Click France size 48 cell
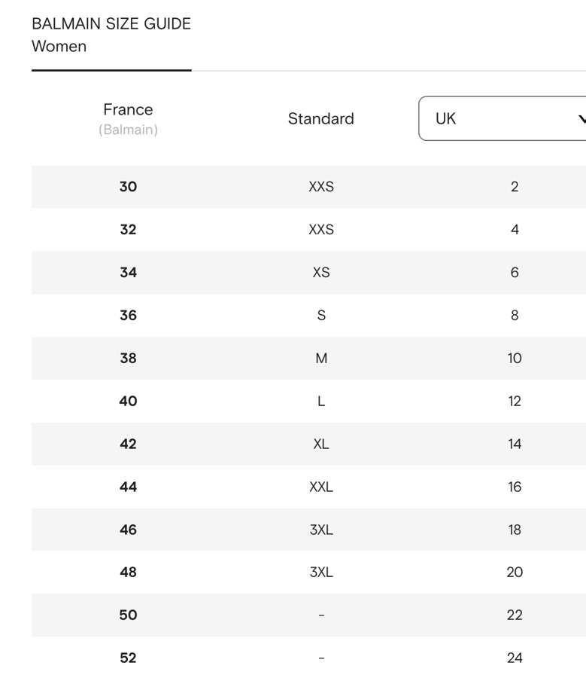 [128, 572]
